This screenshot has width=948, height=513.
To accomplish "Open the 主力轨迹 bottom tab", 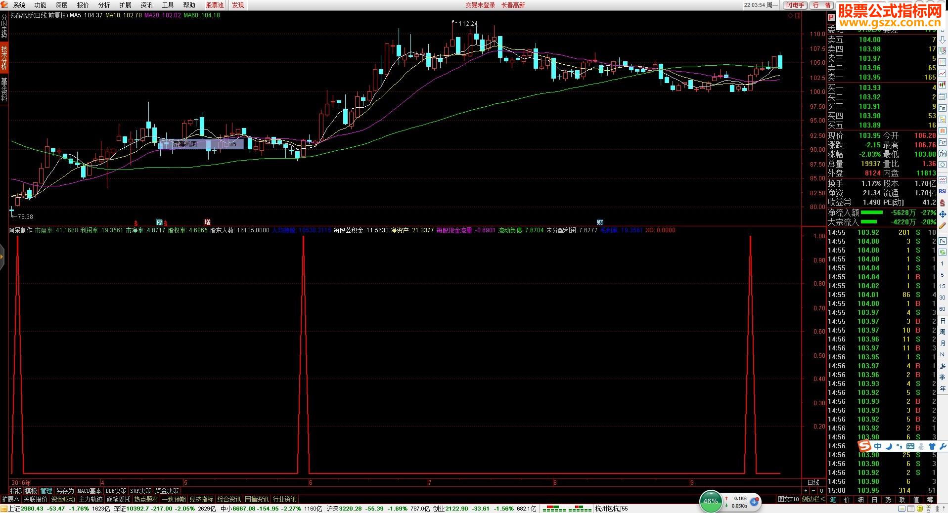I will point(90,499).
